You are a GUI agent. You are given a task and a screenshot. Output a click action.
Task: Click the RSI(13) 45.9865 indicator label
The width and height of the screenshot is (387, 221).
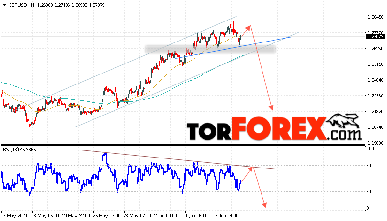click(x=20, y=149)
